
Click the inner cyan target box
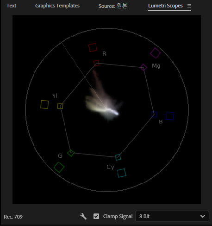[118, 157]
